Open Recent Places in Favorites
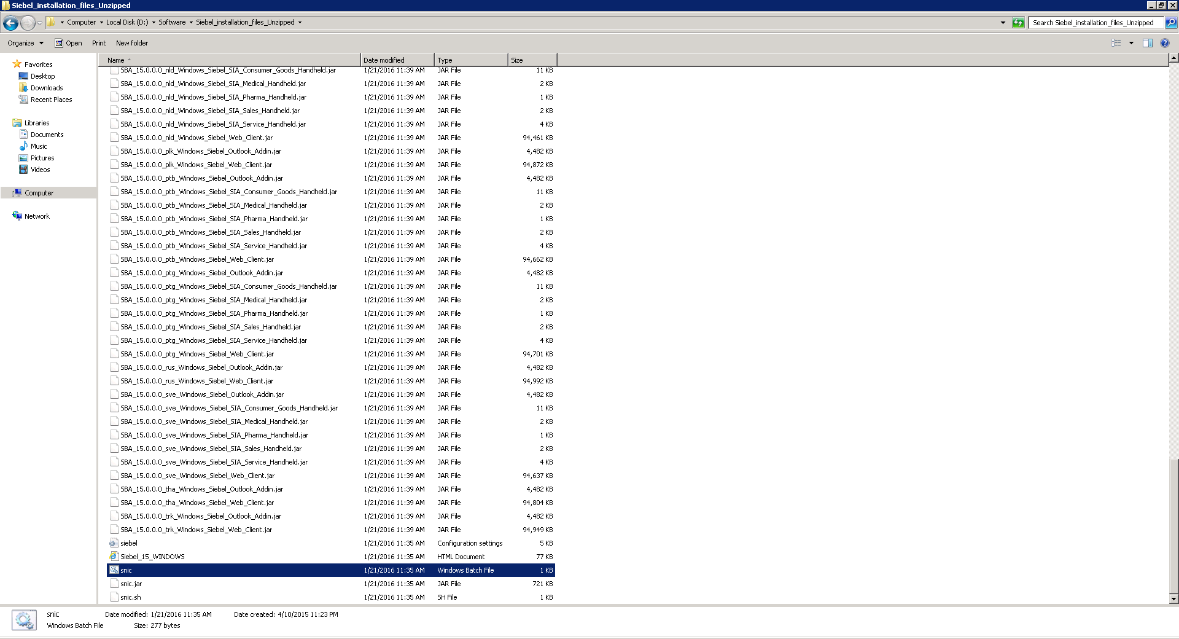 [x=52, y=100]
